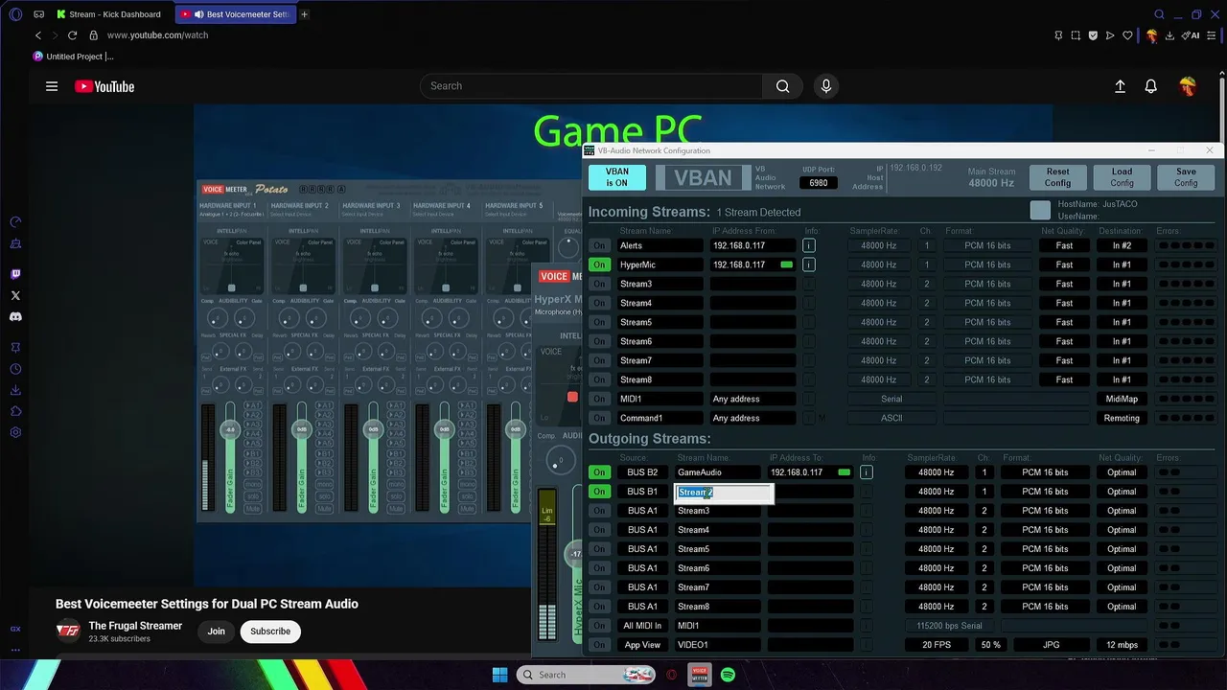Enable outgoing Stream3 On button
Screen dimensions: 1227x690
599,511
